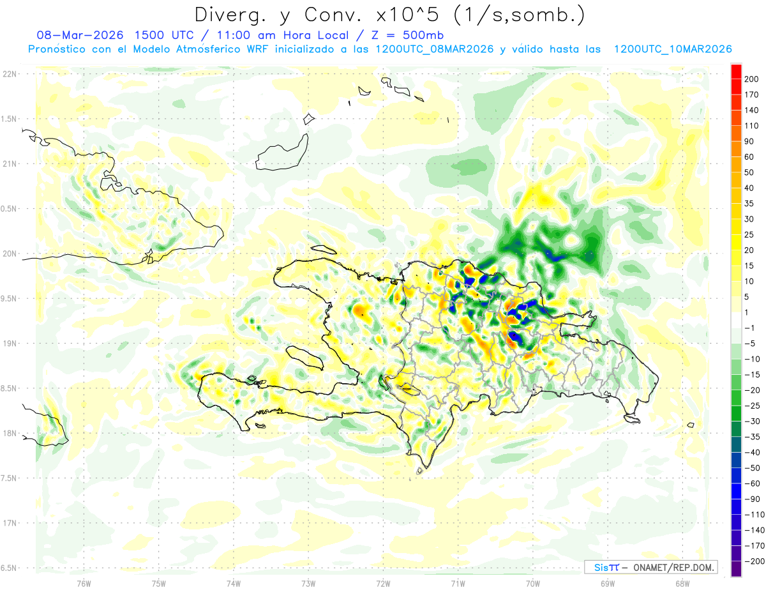Click the '20N' latitude label
The image size is (766, 592).
tap(9, 254)
